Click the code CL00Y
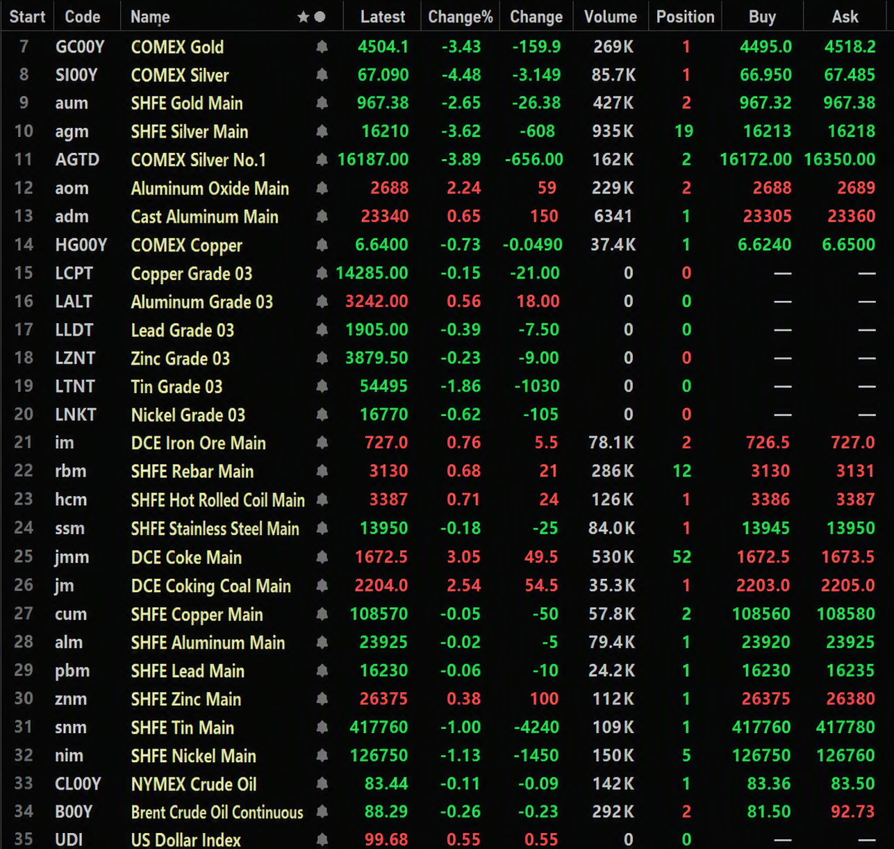Image resolution: width=894 pixels, height=849 pixels. pos(78,784)
